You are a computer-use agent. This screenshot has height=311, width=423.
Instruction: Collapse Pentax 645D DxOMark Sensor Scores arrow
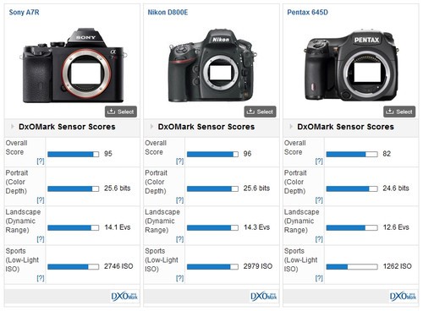pos(291,127)
